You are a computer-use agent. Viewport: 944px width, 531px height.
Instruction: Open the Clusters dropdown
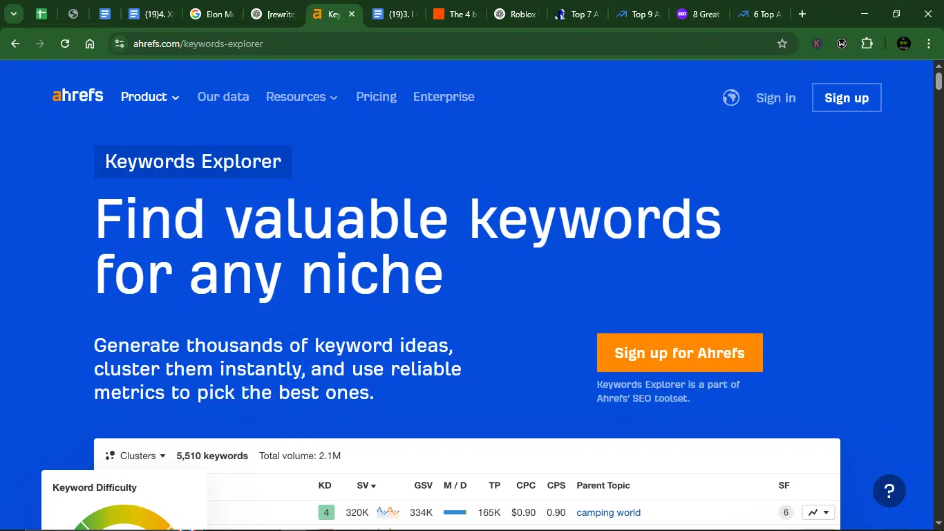[135, 456]
